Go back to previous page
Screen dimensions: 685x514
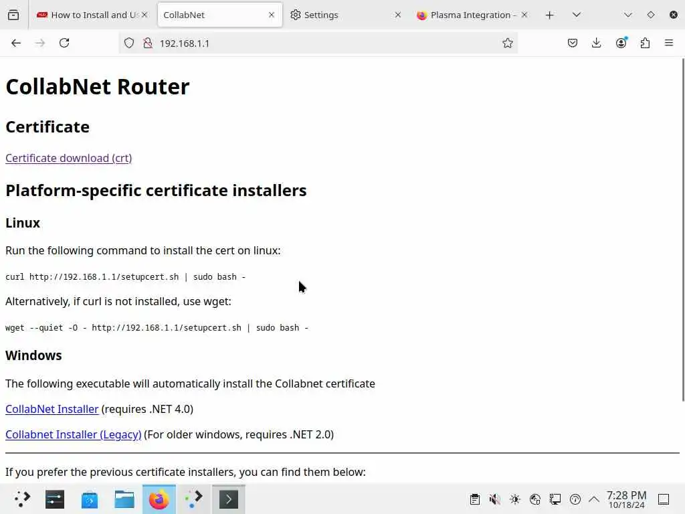tap(16, 43)
